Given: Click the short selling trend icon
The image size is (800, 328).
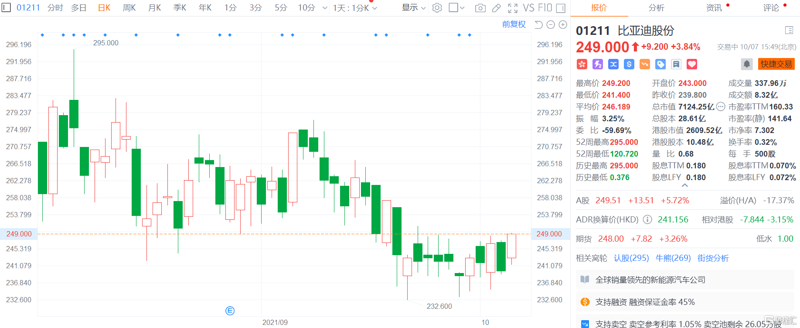Looking at the screenshot, I should (x=585, y=324).
